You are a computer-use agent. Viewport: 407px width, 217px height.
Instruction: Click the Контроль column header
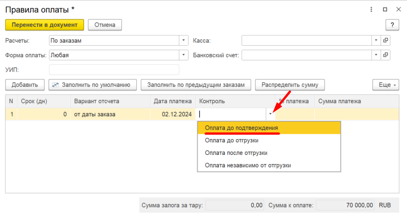click(236, 101)
